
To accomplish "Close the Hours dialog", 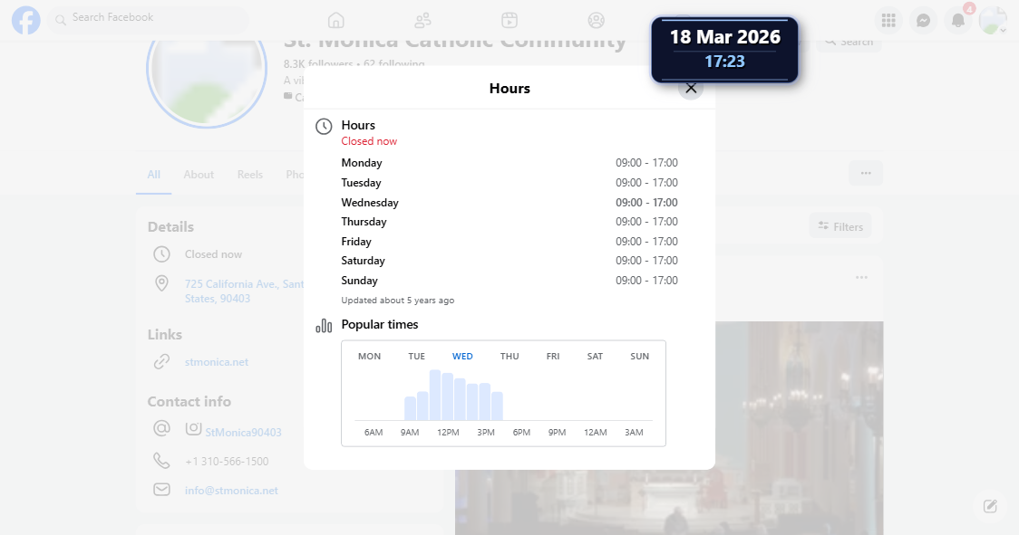I will pos(691,89).
